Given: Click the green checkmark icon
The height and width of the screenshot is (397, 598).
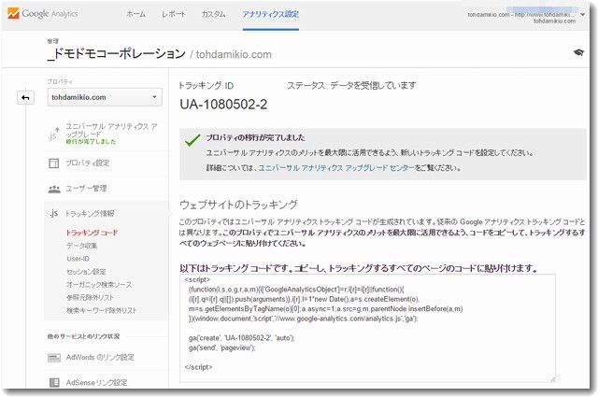Looking at the screenshot, I should (x=192, y=140).
